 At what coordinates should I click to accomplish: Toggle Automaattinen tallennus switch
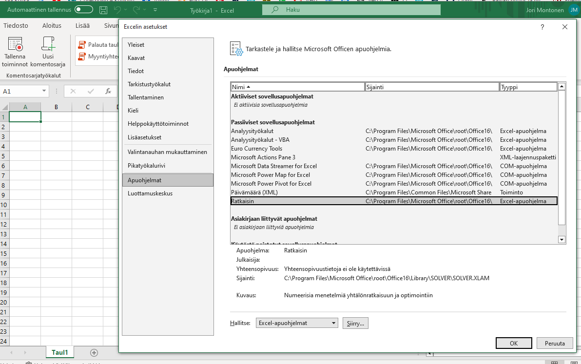click(84, 10)
